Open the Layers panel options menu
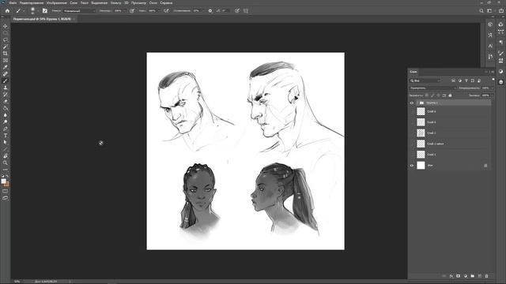506x284 pixels. [x=493, y=72]
